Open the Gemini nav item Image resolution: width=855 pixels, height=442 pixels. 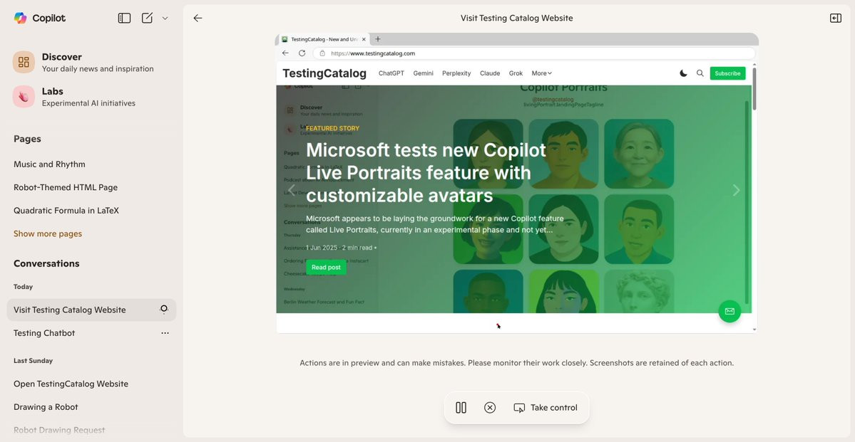coord(423,73)
